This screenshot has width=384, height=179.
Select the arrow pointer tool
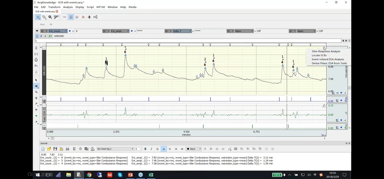(37, 80)
